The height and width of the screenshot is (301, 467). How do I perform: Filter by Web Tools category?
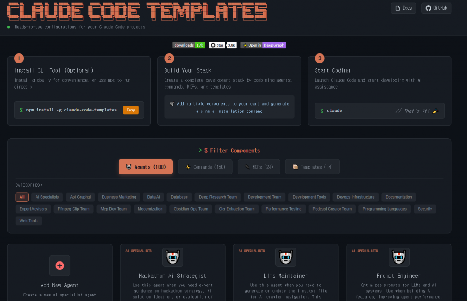(x=29, y=221)
